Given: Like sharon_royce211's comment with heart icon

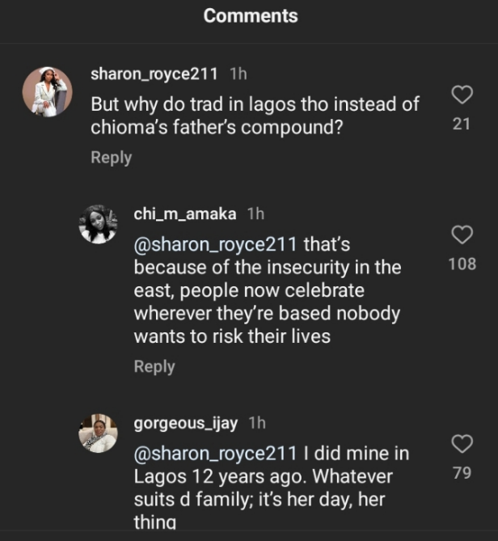Looking at the screenshot, I should click(x=461, y=95).
